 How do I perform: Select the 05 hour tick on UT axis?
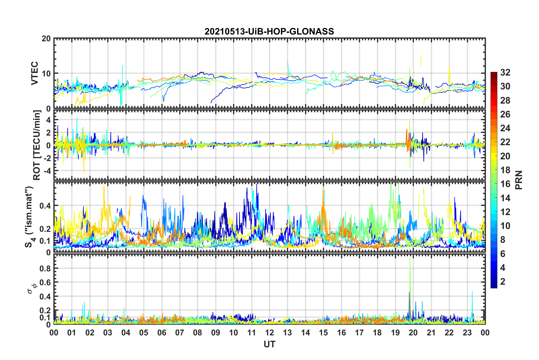[x=144, y=333]
